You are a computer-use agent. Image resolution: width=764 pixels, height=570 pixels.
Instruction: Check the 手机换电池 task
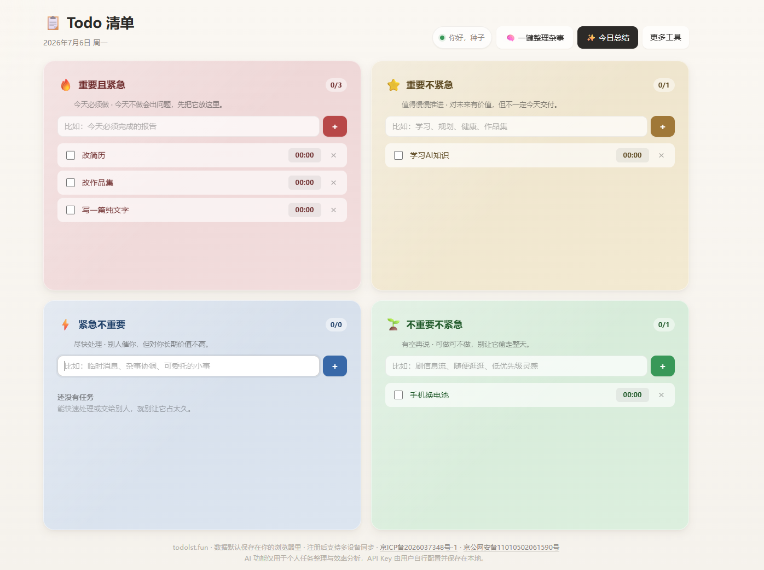pyautogui.click(x=398, y=395)
